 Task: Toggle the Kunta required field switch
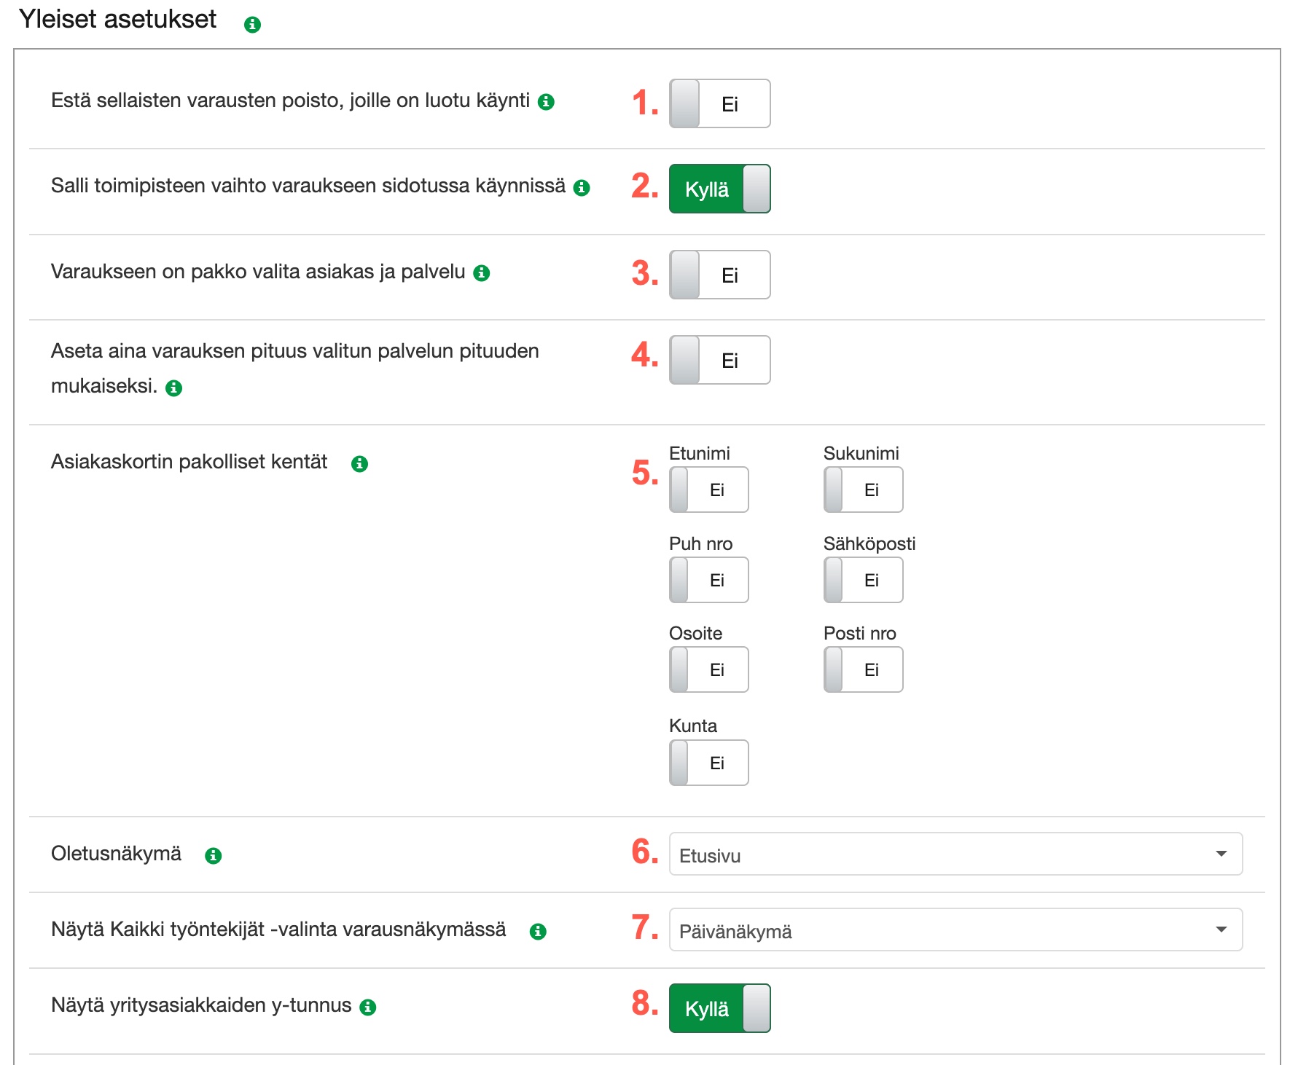tap(708, 763)
